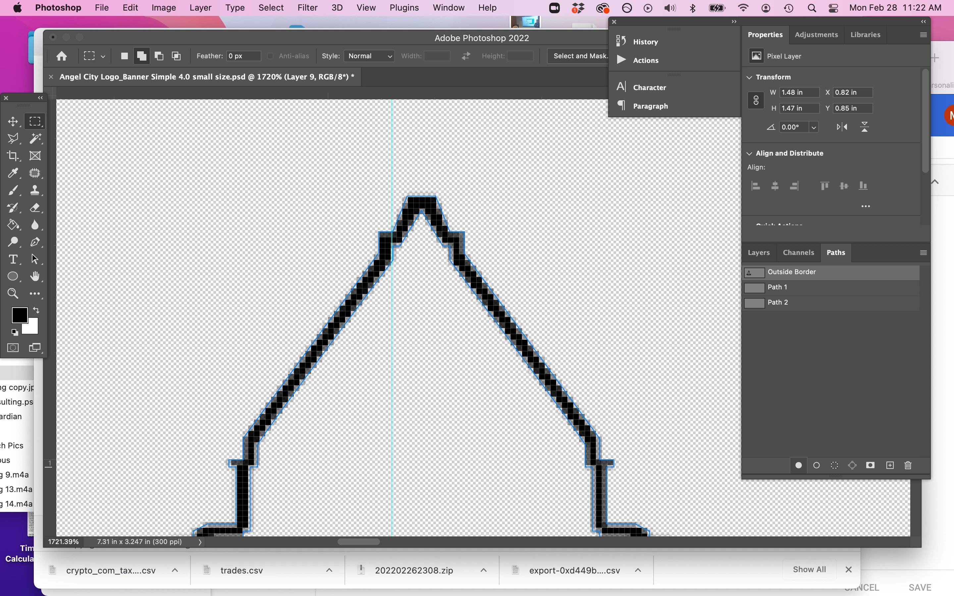
Task: Toggle Quick Mask mode
Action: [x=13, y=348]
